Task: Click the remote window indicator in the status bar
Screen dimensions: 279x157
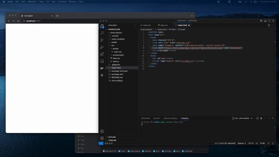Action: click(x=101, y=143)
